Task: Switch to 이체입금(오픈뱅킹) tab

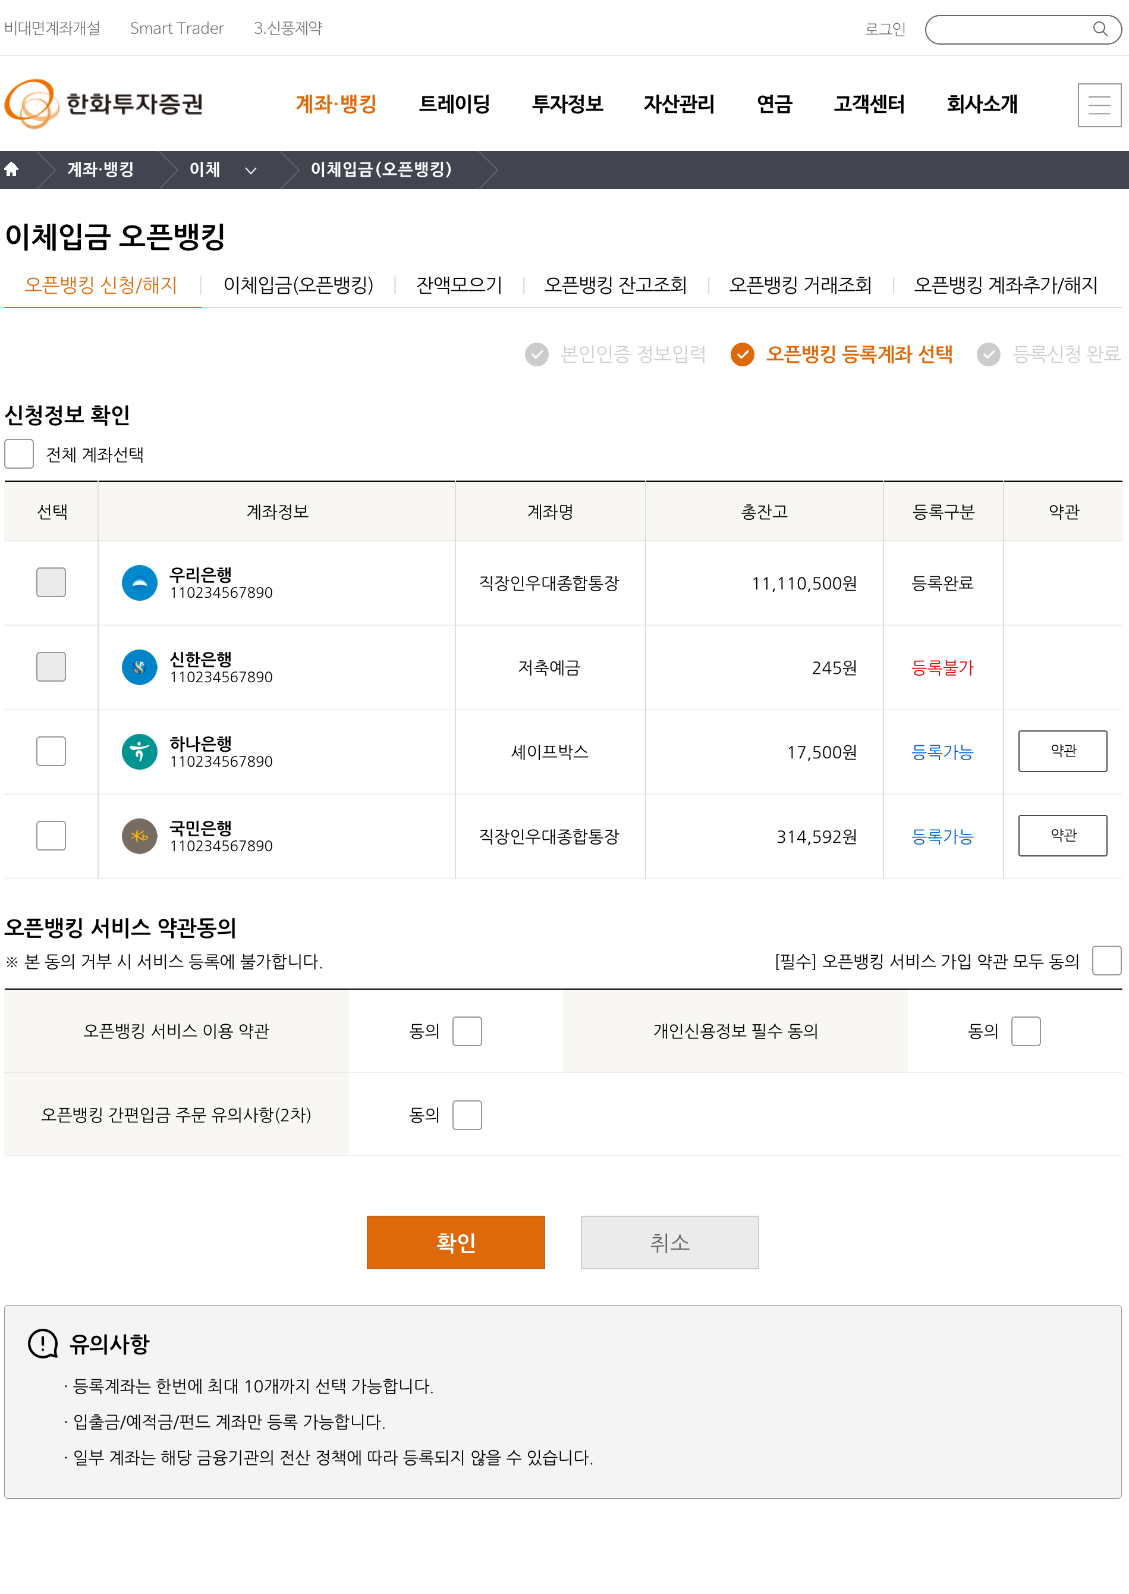Action: [x=298, y=285]
